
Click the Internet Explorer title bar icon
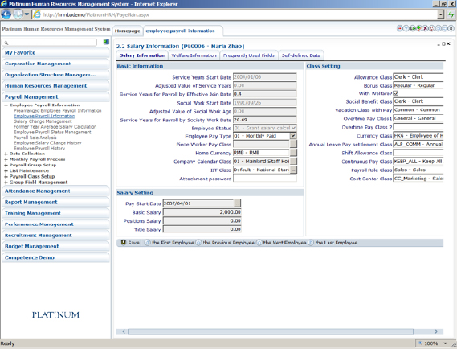tap(4, 4)
